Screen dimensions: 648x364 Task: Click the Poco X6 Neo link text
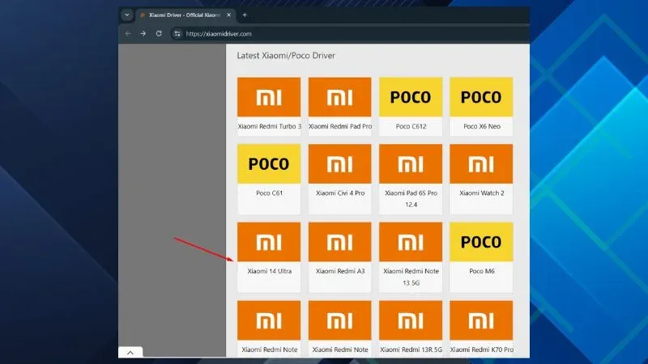pyautogui.click(x=482, y=126)
